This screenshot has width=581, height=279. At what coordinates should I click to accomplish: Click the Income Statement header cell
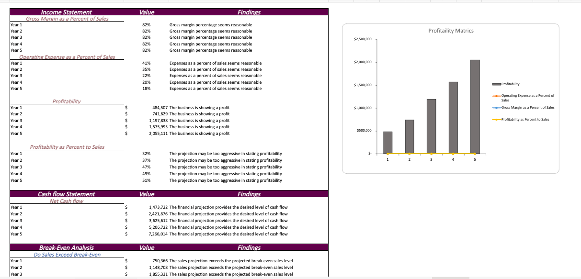coord(67,12)
